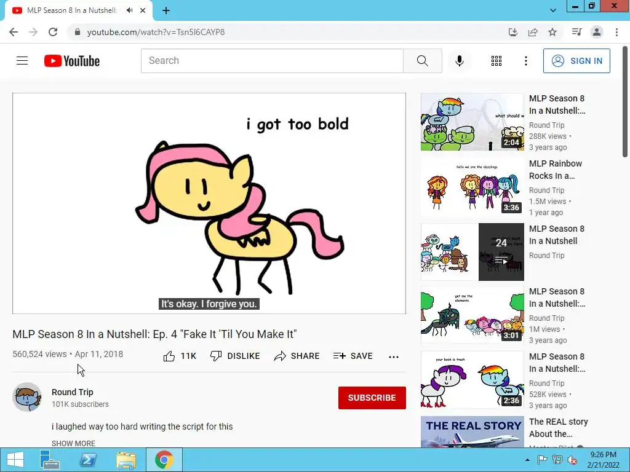Open the 2:36 MLP Season 8 thumbnail
The height and width of the screenshot is (472, 630).
[x=472, y=380]
